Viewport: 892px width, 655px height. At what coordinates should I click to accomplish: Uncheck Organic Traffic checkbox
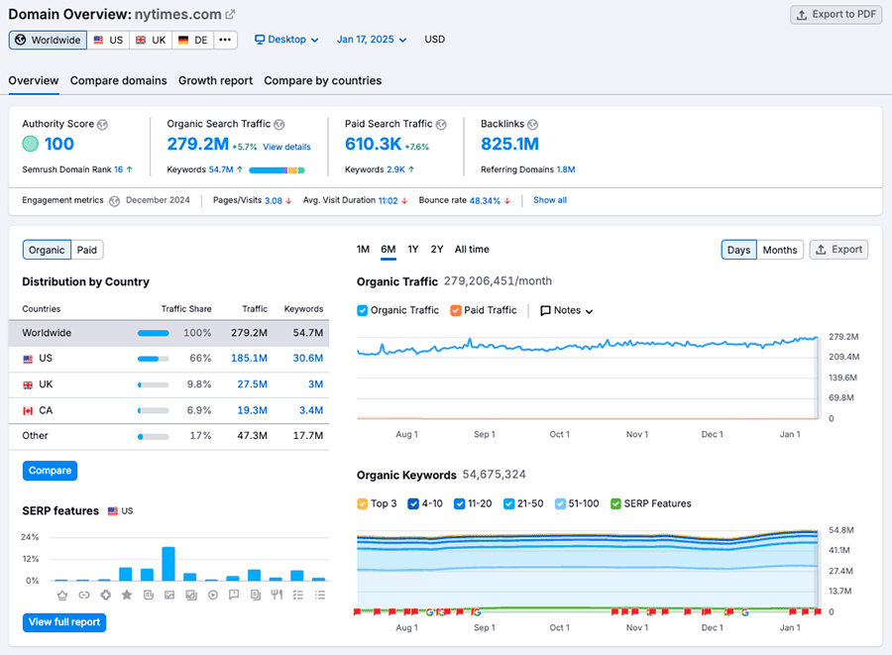click(x=362, y=310)
